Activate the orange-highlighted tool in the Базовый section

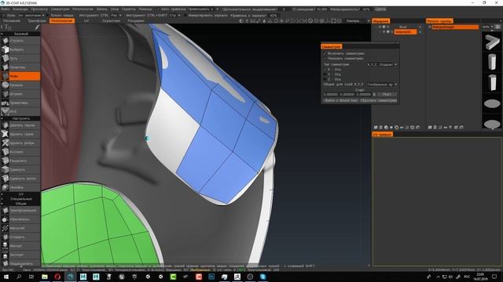click(20, 76)
